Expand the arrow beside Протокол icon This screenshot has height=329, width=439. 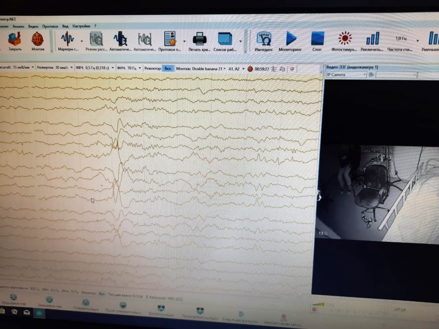point(184,41)
